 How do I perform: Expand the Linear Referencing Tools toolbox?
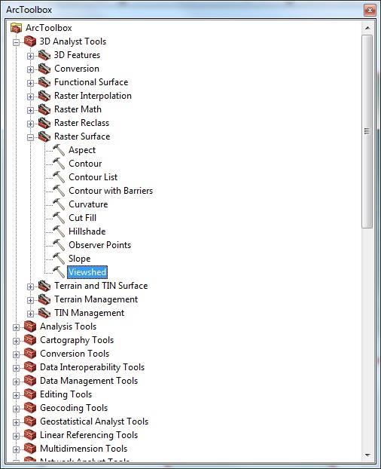tap(16, 436)
